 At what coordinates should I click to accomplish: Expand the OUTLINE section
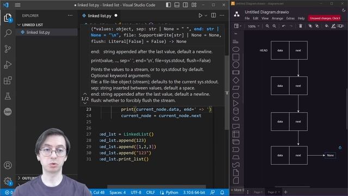pos(29,178)
